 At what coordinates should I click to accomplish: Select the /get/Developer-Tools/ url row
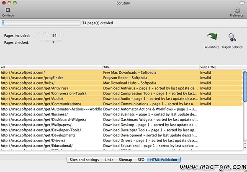[x=121, y=130]
